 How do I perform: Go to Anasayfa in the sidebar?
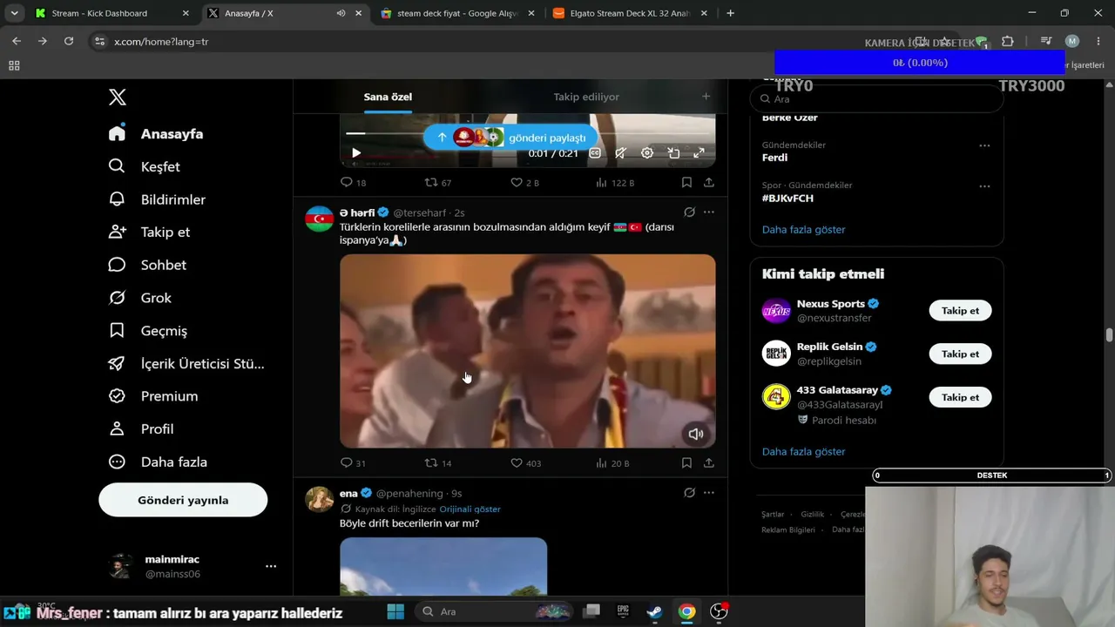coord(155,134)
